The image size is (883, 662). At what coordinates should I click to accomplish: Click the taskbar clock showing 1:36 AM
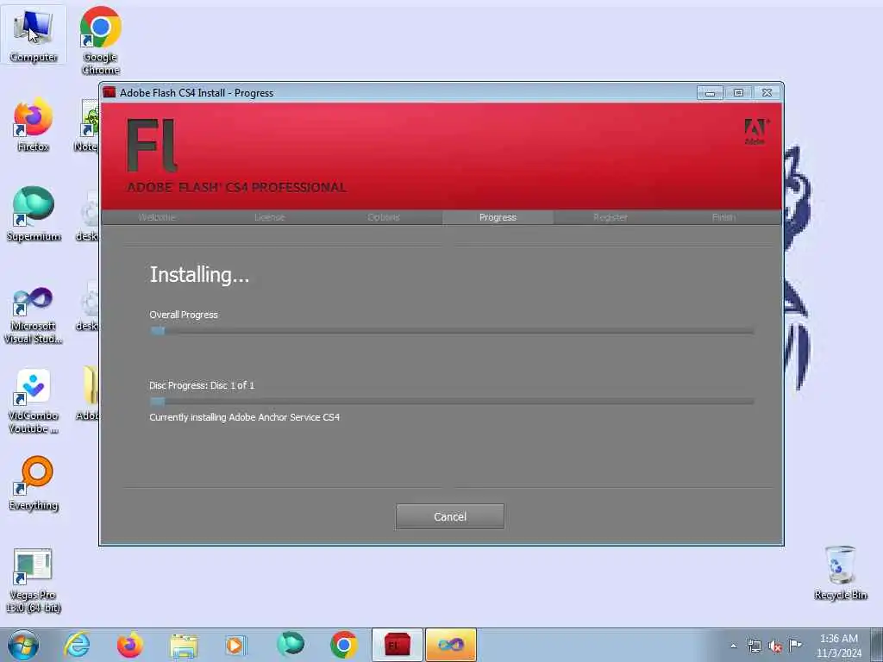pyautogui.click(x=838, y=646)
